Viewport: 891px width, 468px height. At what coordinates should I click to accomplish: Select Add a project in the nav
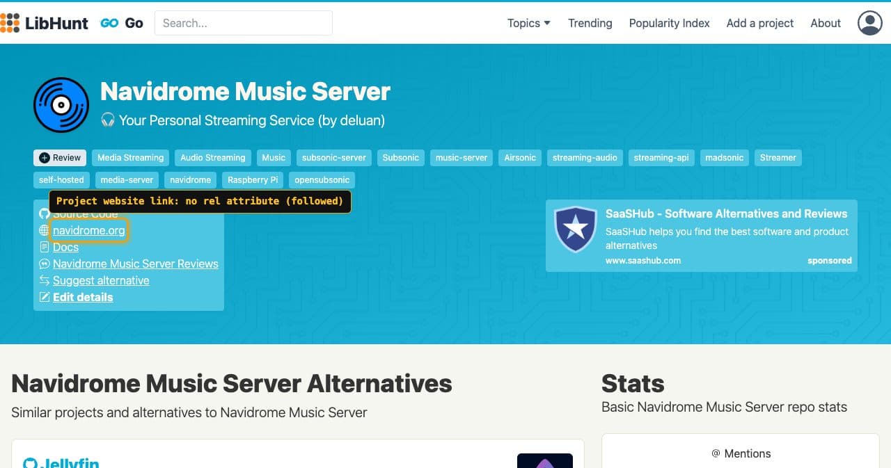coord(760,23)
